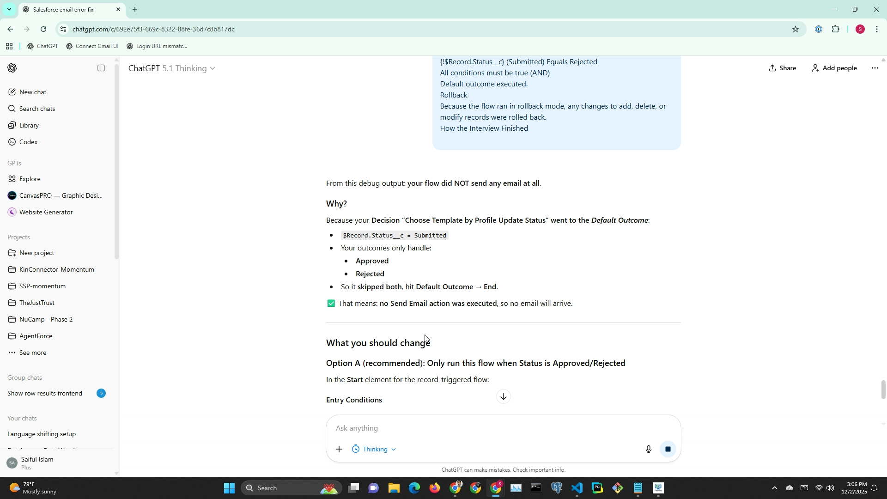Open the Codex menu item
The height and width of the screenshot is (499, 887).
28,142
